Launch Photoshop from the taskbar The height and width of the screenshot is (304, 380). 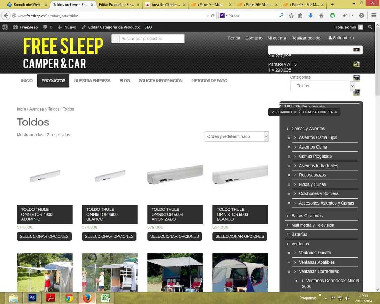pos(32,297)
